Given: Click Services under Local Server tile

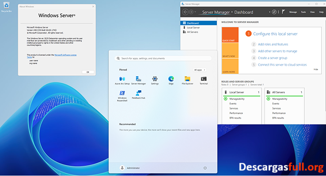Looking at the screenshot, I should (234, 108).
